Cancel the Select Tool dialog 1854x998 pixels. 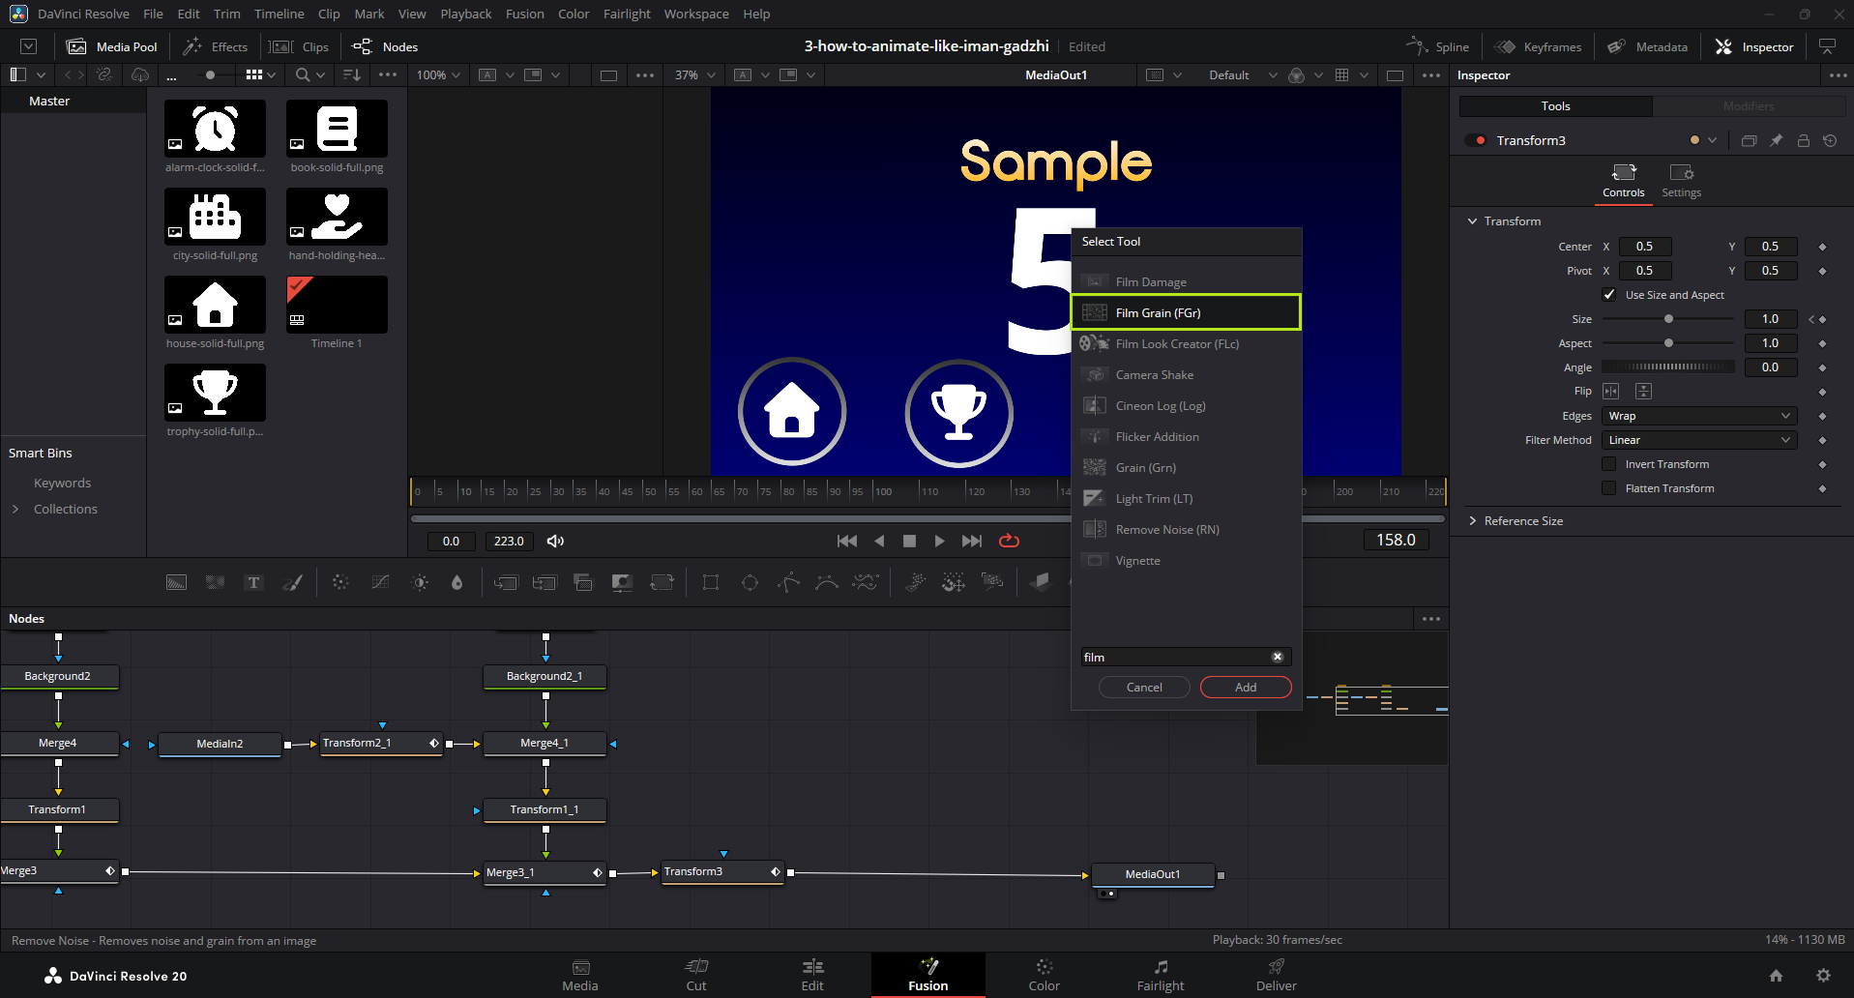[x=1144, y=687]
